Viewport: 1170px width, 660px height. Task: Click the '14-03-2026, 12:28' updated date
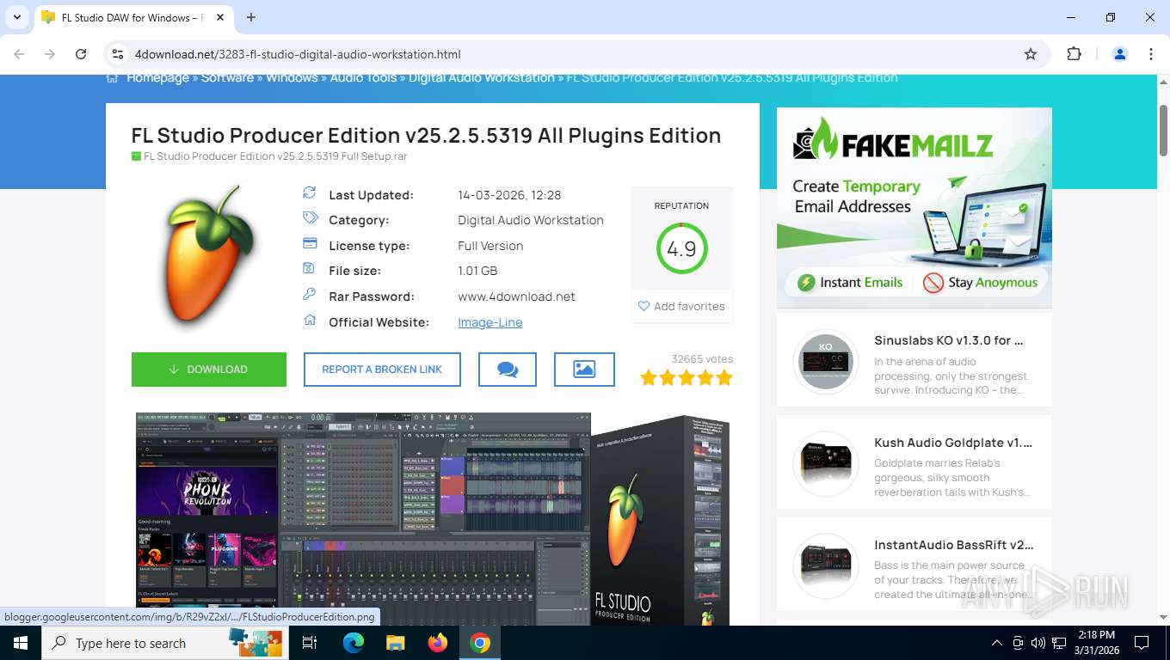(x=509, y=195)
